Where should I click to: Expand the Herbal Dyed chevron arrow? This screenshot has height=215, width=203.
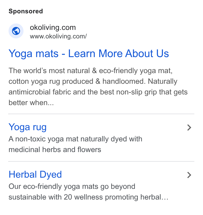(189, 175)
